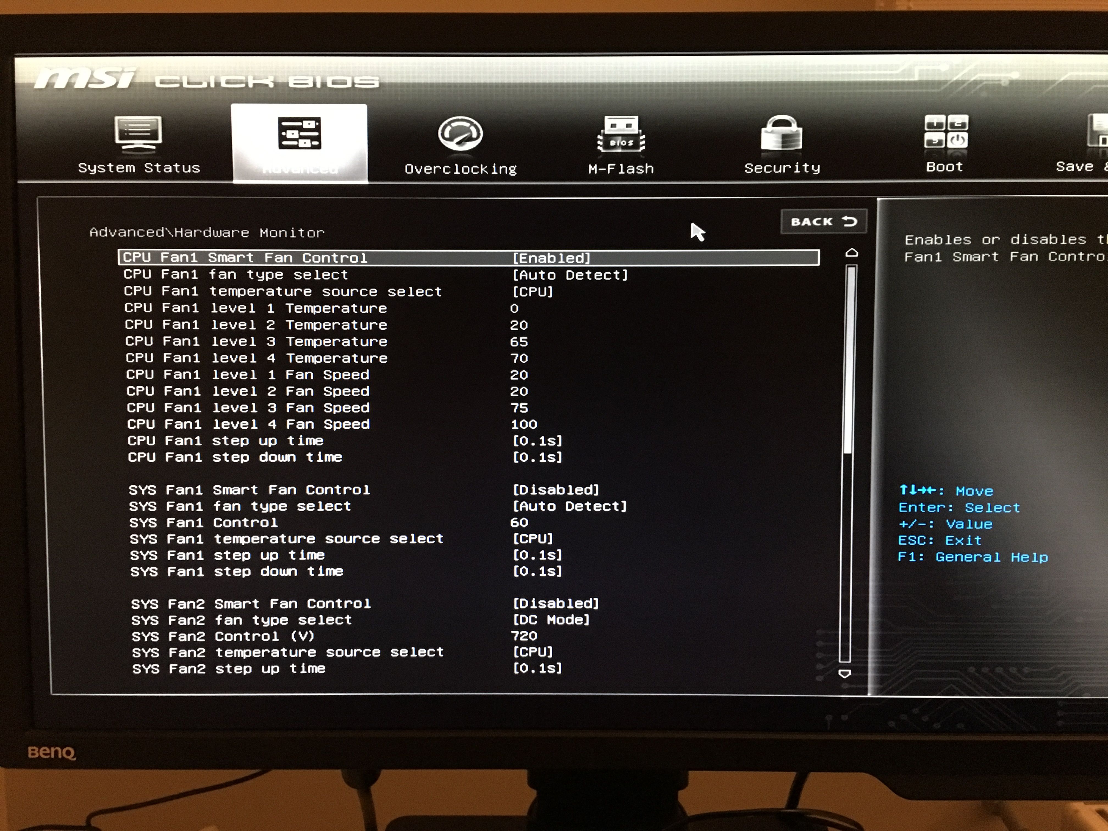Open CPU Fan1 fan type select dropdown
Screen dimensions: 1108x831
coord(570,275)
